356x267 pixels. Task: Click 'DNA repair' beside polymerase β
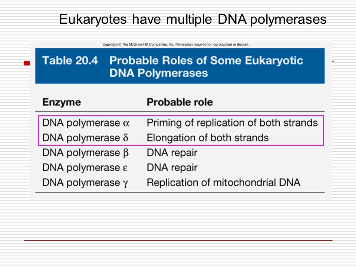click(x=172, y=153)
